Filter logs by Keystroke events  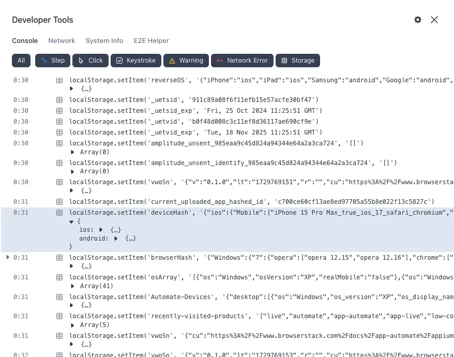(x=136, y=61)
